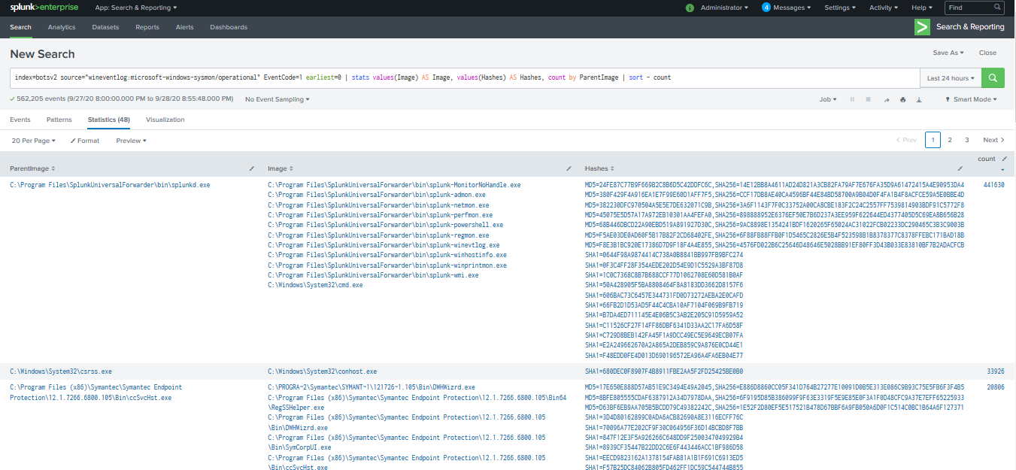Click the csrss.exe ParentImage value link
This screenshot has width=1016, height=470.
click(60, 371)
